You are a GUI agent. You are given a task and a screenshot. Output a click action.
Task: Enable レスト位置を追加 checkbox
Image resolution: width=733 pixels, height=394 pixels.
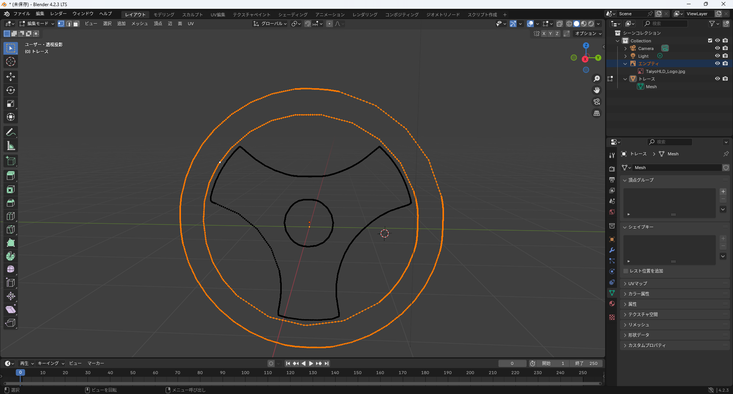click(626, 271)
